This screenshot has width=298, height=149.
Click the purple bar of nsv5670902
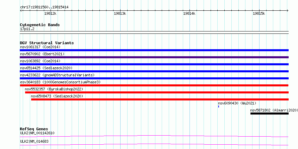154,57
